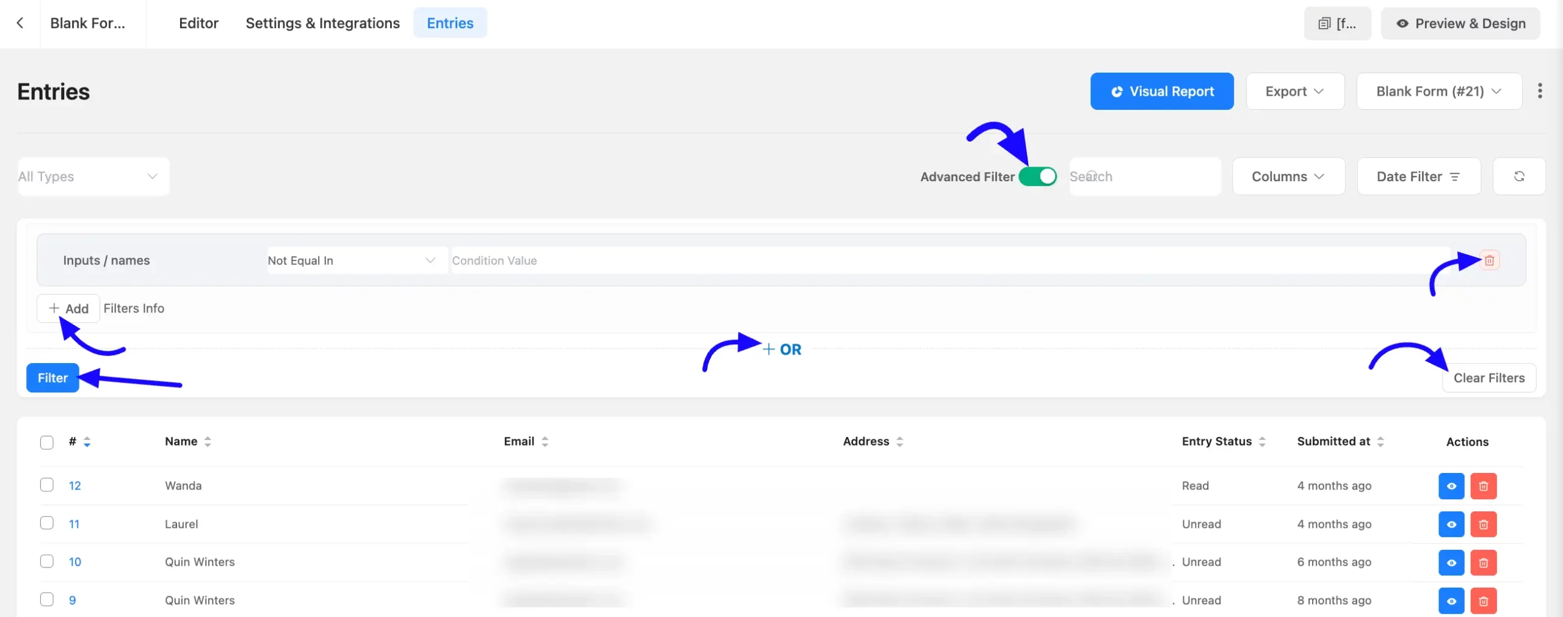Open the three-dot more options menu
Image resolution: width=1563 pixels, height=617 pixels.
coord(1540,91)
